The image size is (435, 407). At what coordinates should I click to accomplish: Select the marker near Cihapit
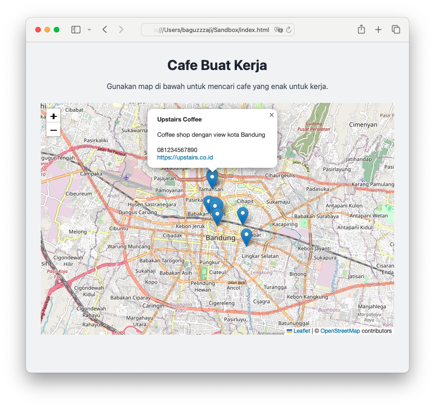[243, 216]
